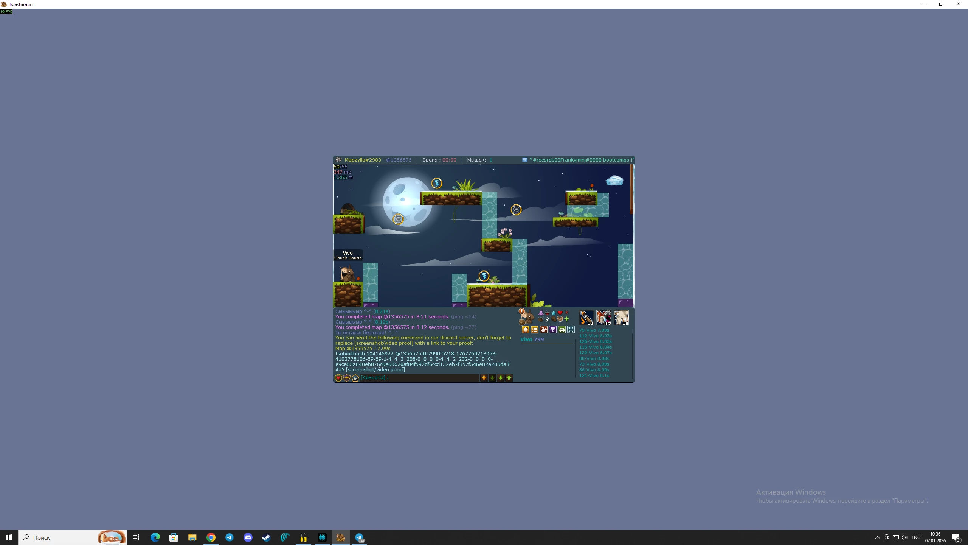The height and width of the screenshot is (545, 968).
Task: Focus the [Комната] chat input field
Action: (419, 378)
